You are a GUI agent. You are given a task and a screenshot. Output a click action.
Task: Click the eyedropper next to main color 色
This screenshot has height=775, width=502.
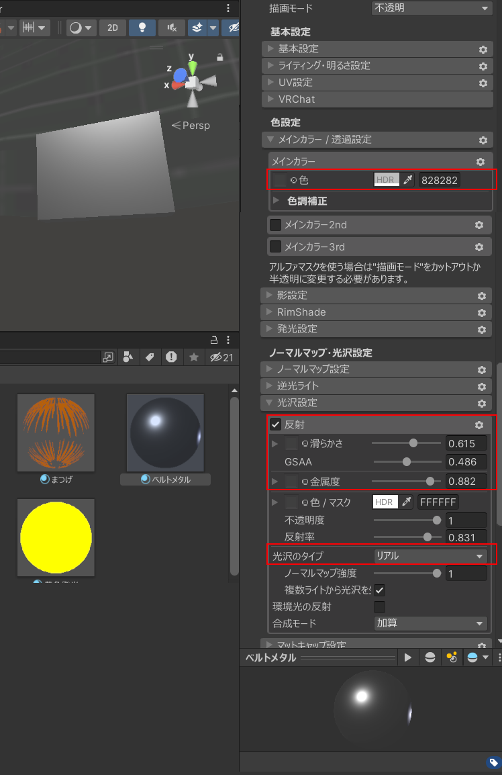[x=408, y=180]
